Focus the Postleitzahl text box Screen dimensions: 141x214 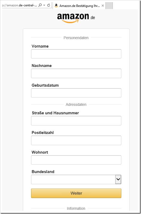(76, 140)
